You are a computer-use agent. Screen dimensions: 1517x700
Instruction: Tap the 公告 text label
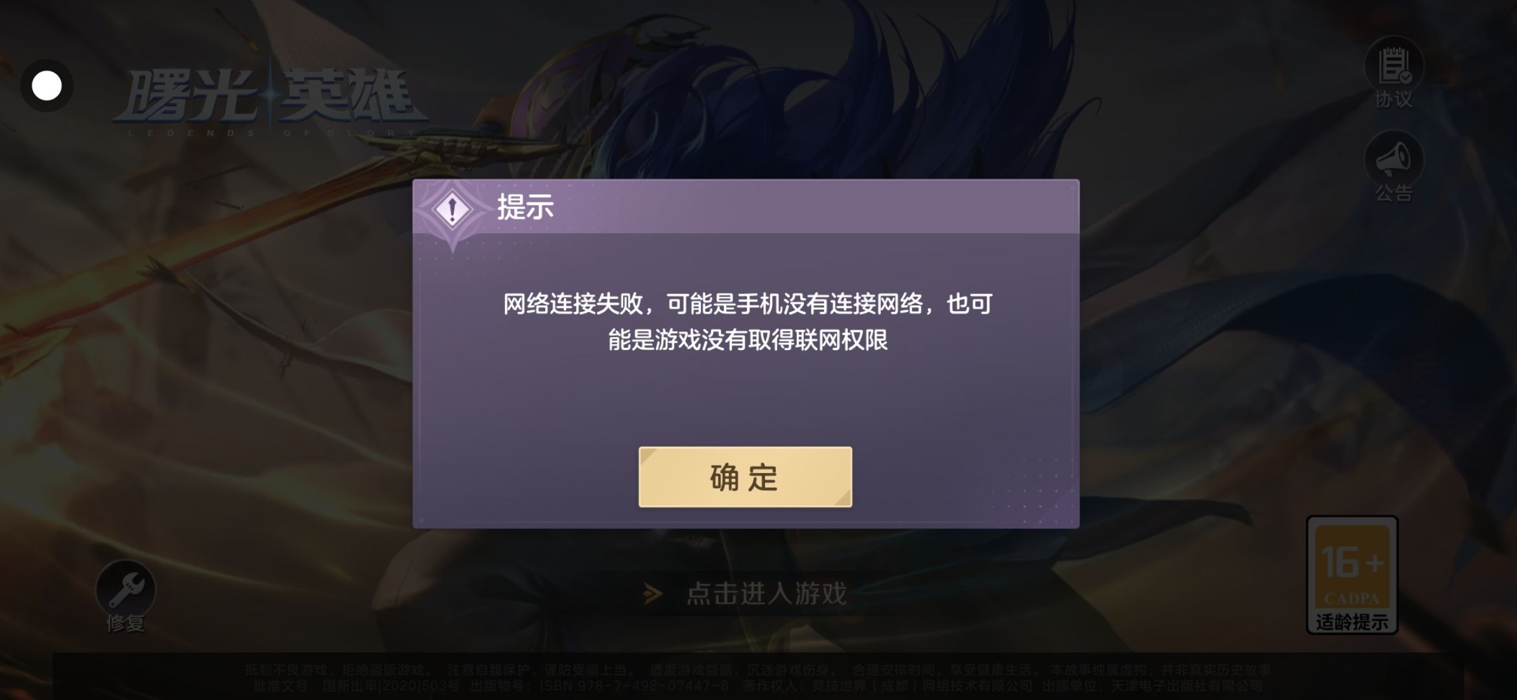tap(1394, 193)
